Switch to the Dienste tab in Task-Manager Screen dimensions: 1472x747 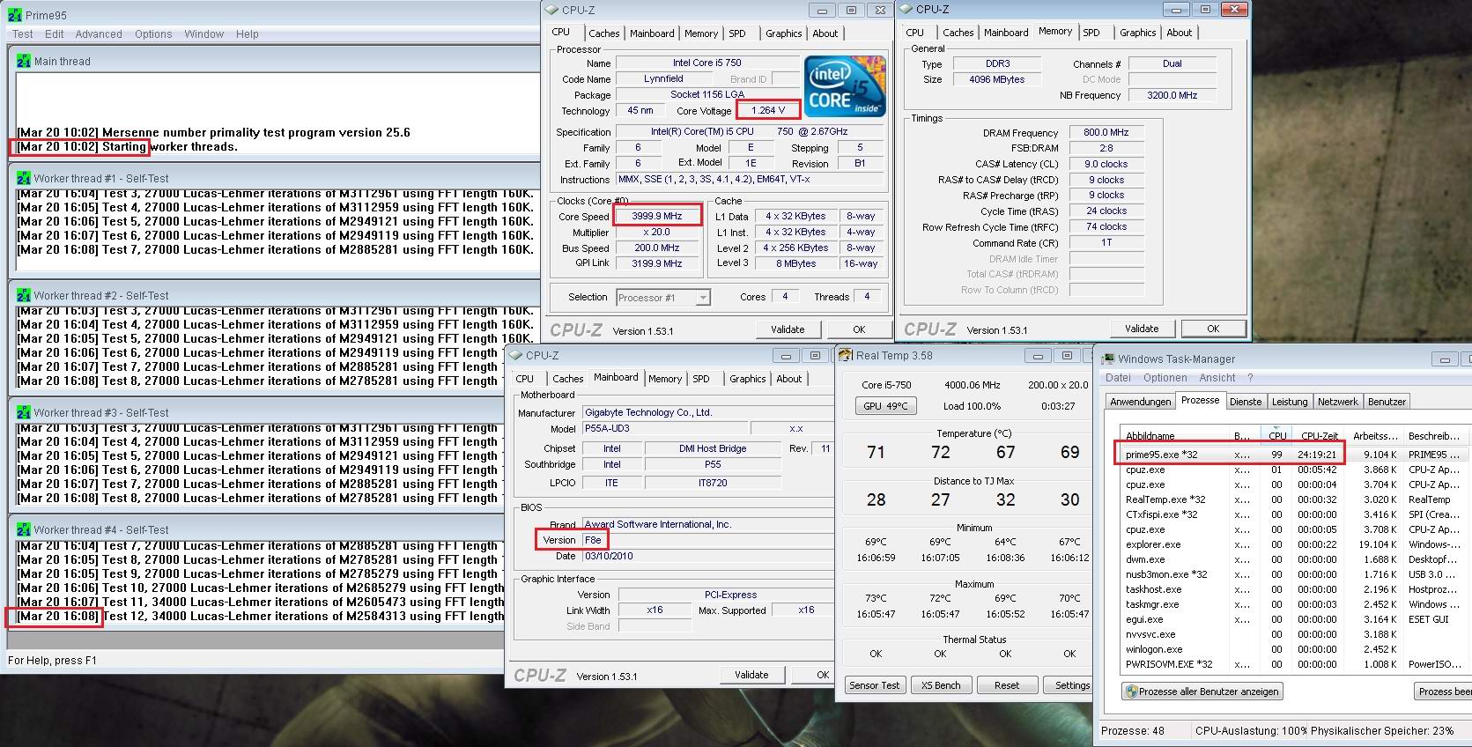[1246, 402]
